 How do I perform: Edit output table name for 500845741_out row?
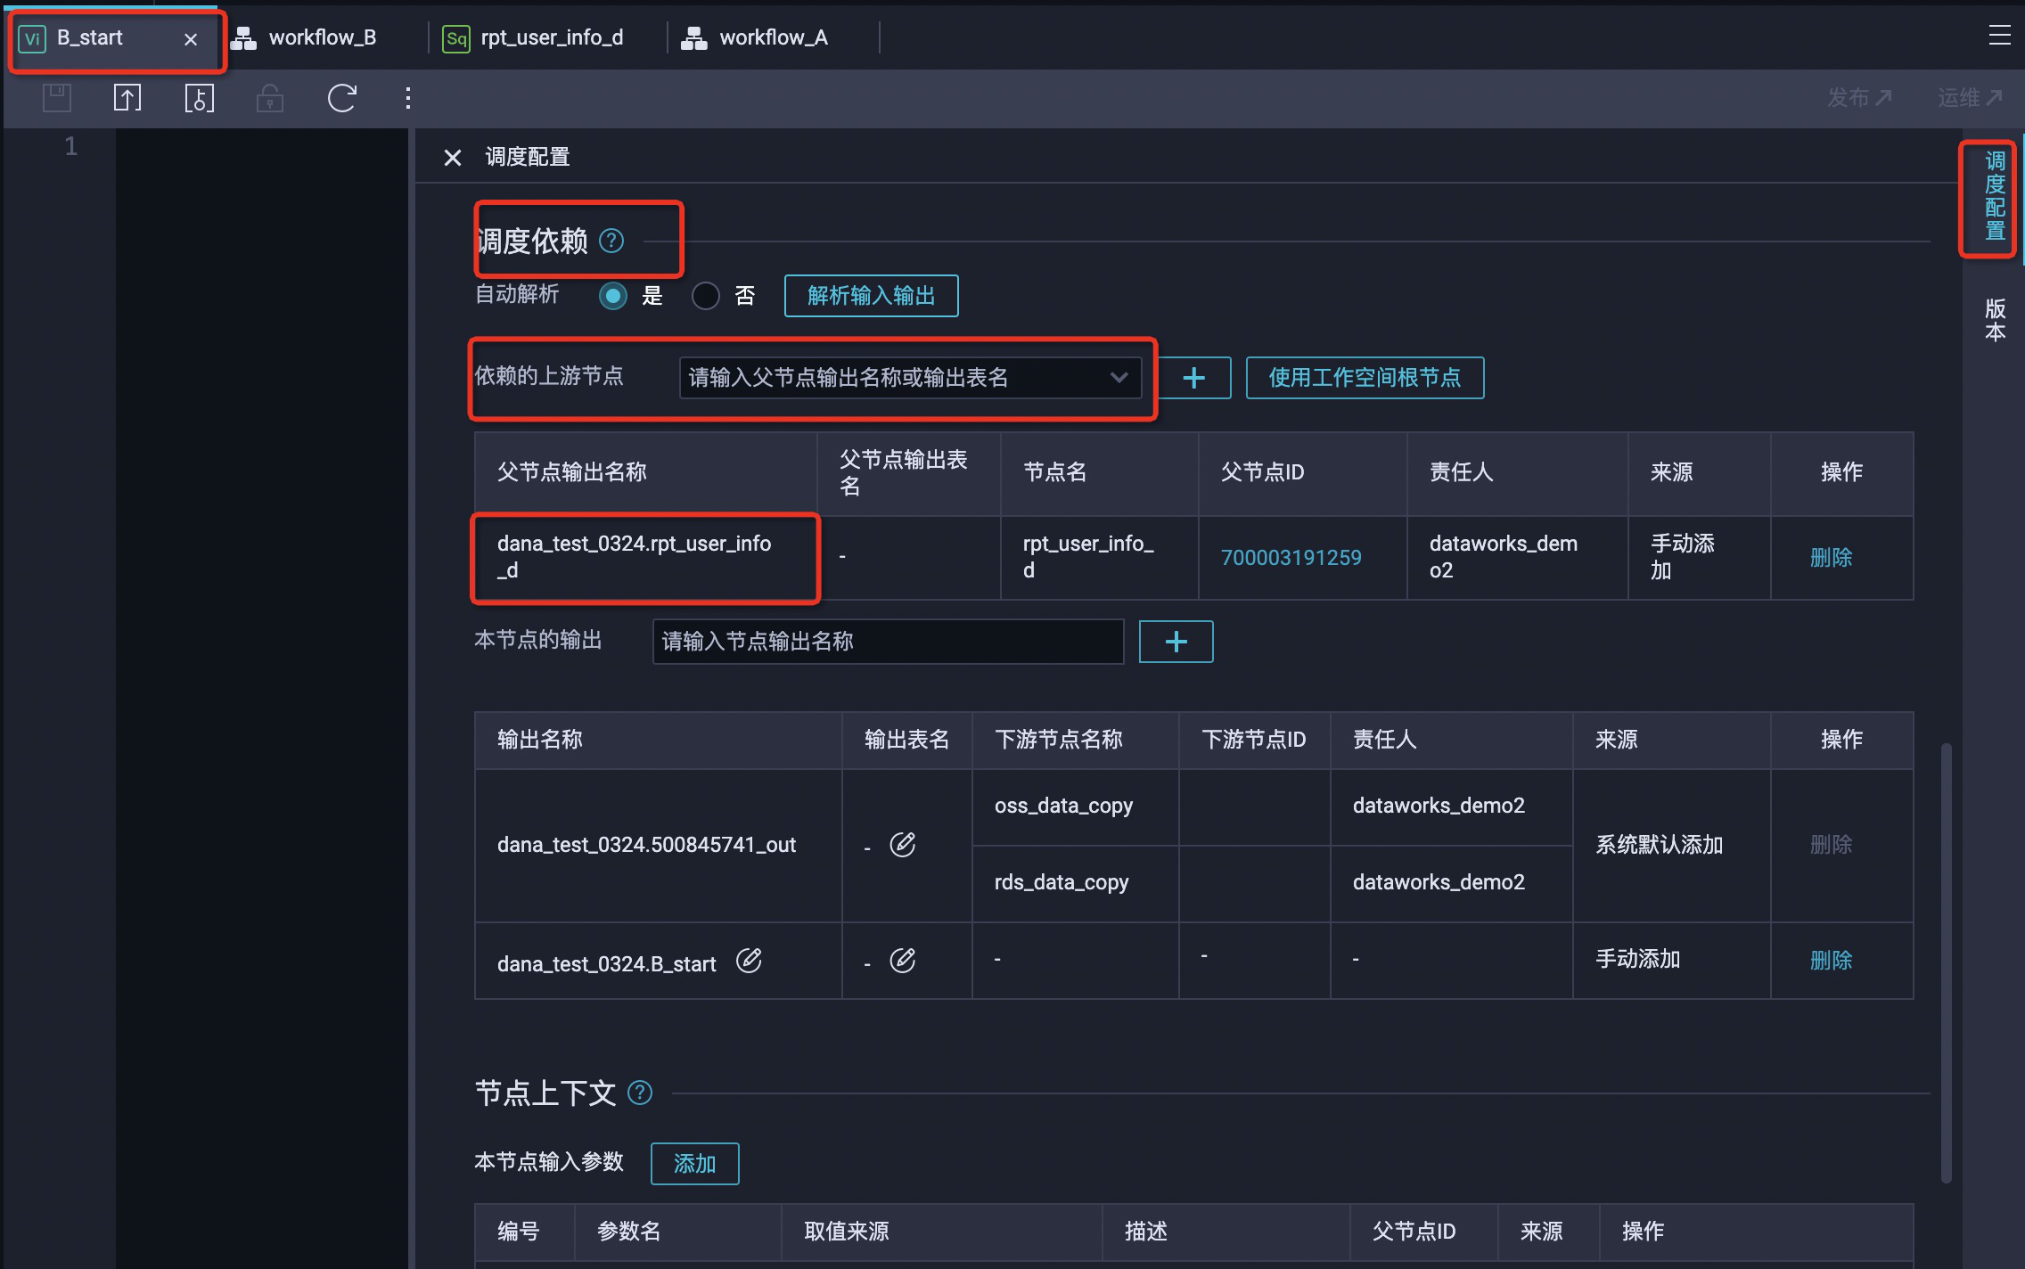902,844
